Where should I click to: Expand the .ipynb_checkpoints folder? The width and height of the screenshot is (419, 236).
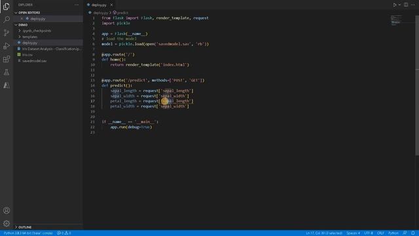37,31
